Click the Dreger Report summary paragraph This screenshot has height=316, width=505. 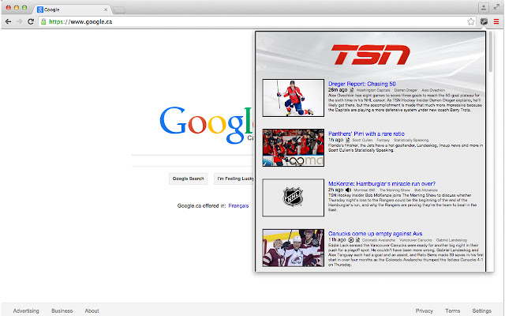[405, 103]
